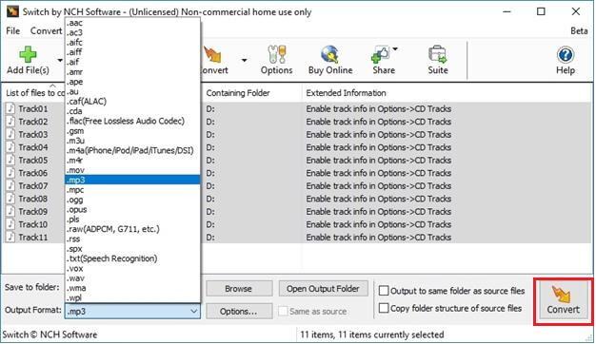Click the Share thumbs-up icon

coord(380,54)
